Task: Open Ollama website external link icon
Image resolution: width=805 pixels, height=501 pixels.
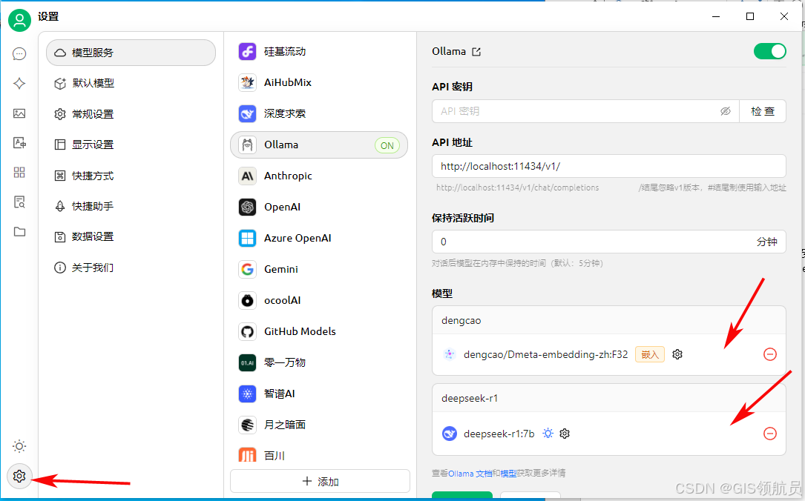Action: coord(476,52)
